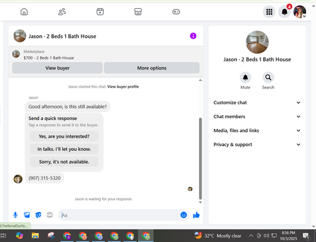Viewport: 316px width, 242px height.
Task: Click 'Good afternoon, is this still available?' message
Action: tap(68, 107)
